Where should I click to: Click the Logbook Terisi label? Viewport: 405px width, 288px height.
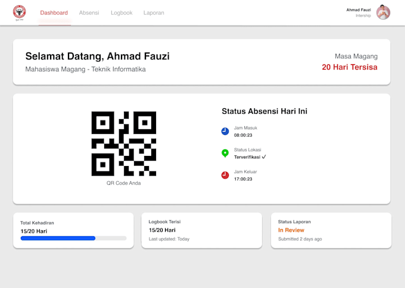[164, 222]
